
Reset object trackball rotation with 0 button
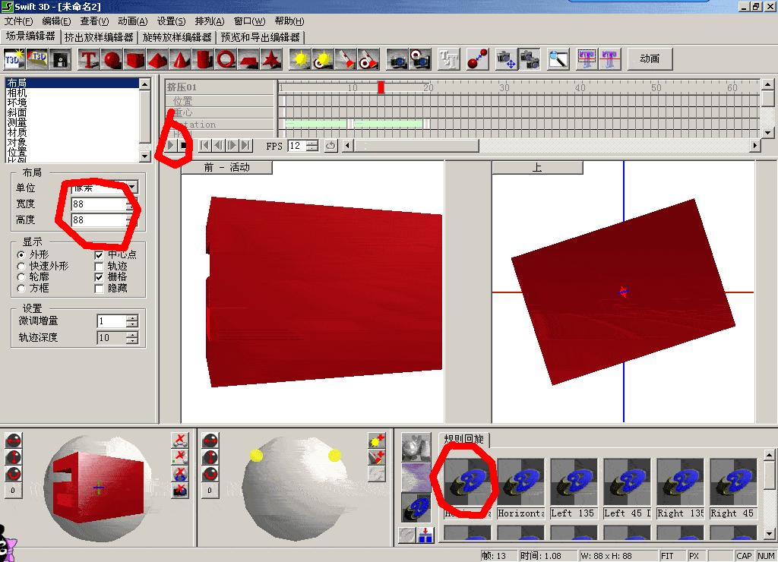click(x=14, y=491)
